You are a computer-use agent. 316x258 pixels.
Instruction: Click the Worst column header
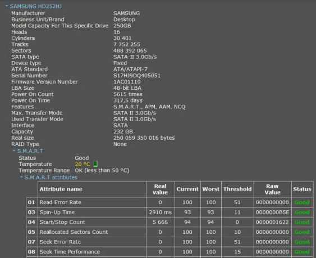(x=211, y=189)
